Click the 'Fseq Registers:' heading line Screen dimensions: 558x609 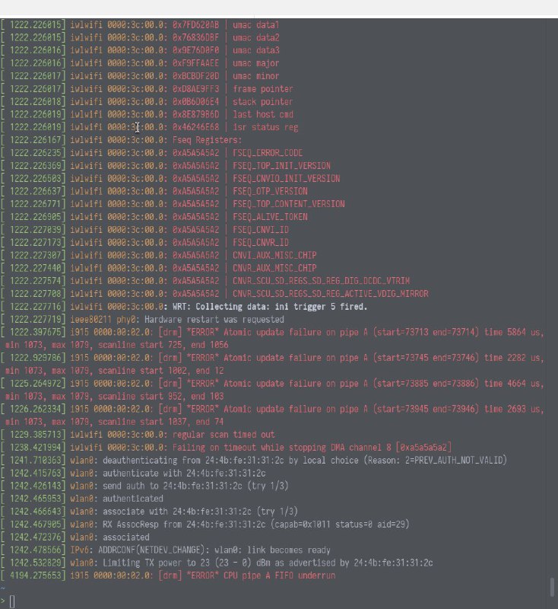122,140
